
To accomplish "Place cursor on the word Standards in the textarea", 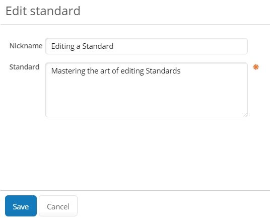I will (x=163, y=71).
